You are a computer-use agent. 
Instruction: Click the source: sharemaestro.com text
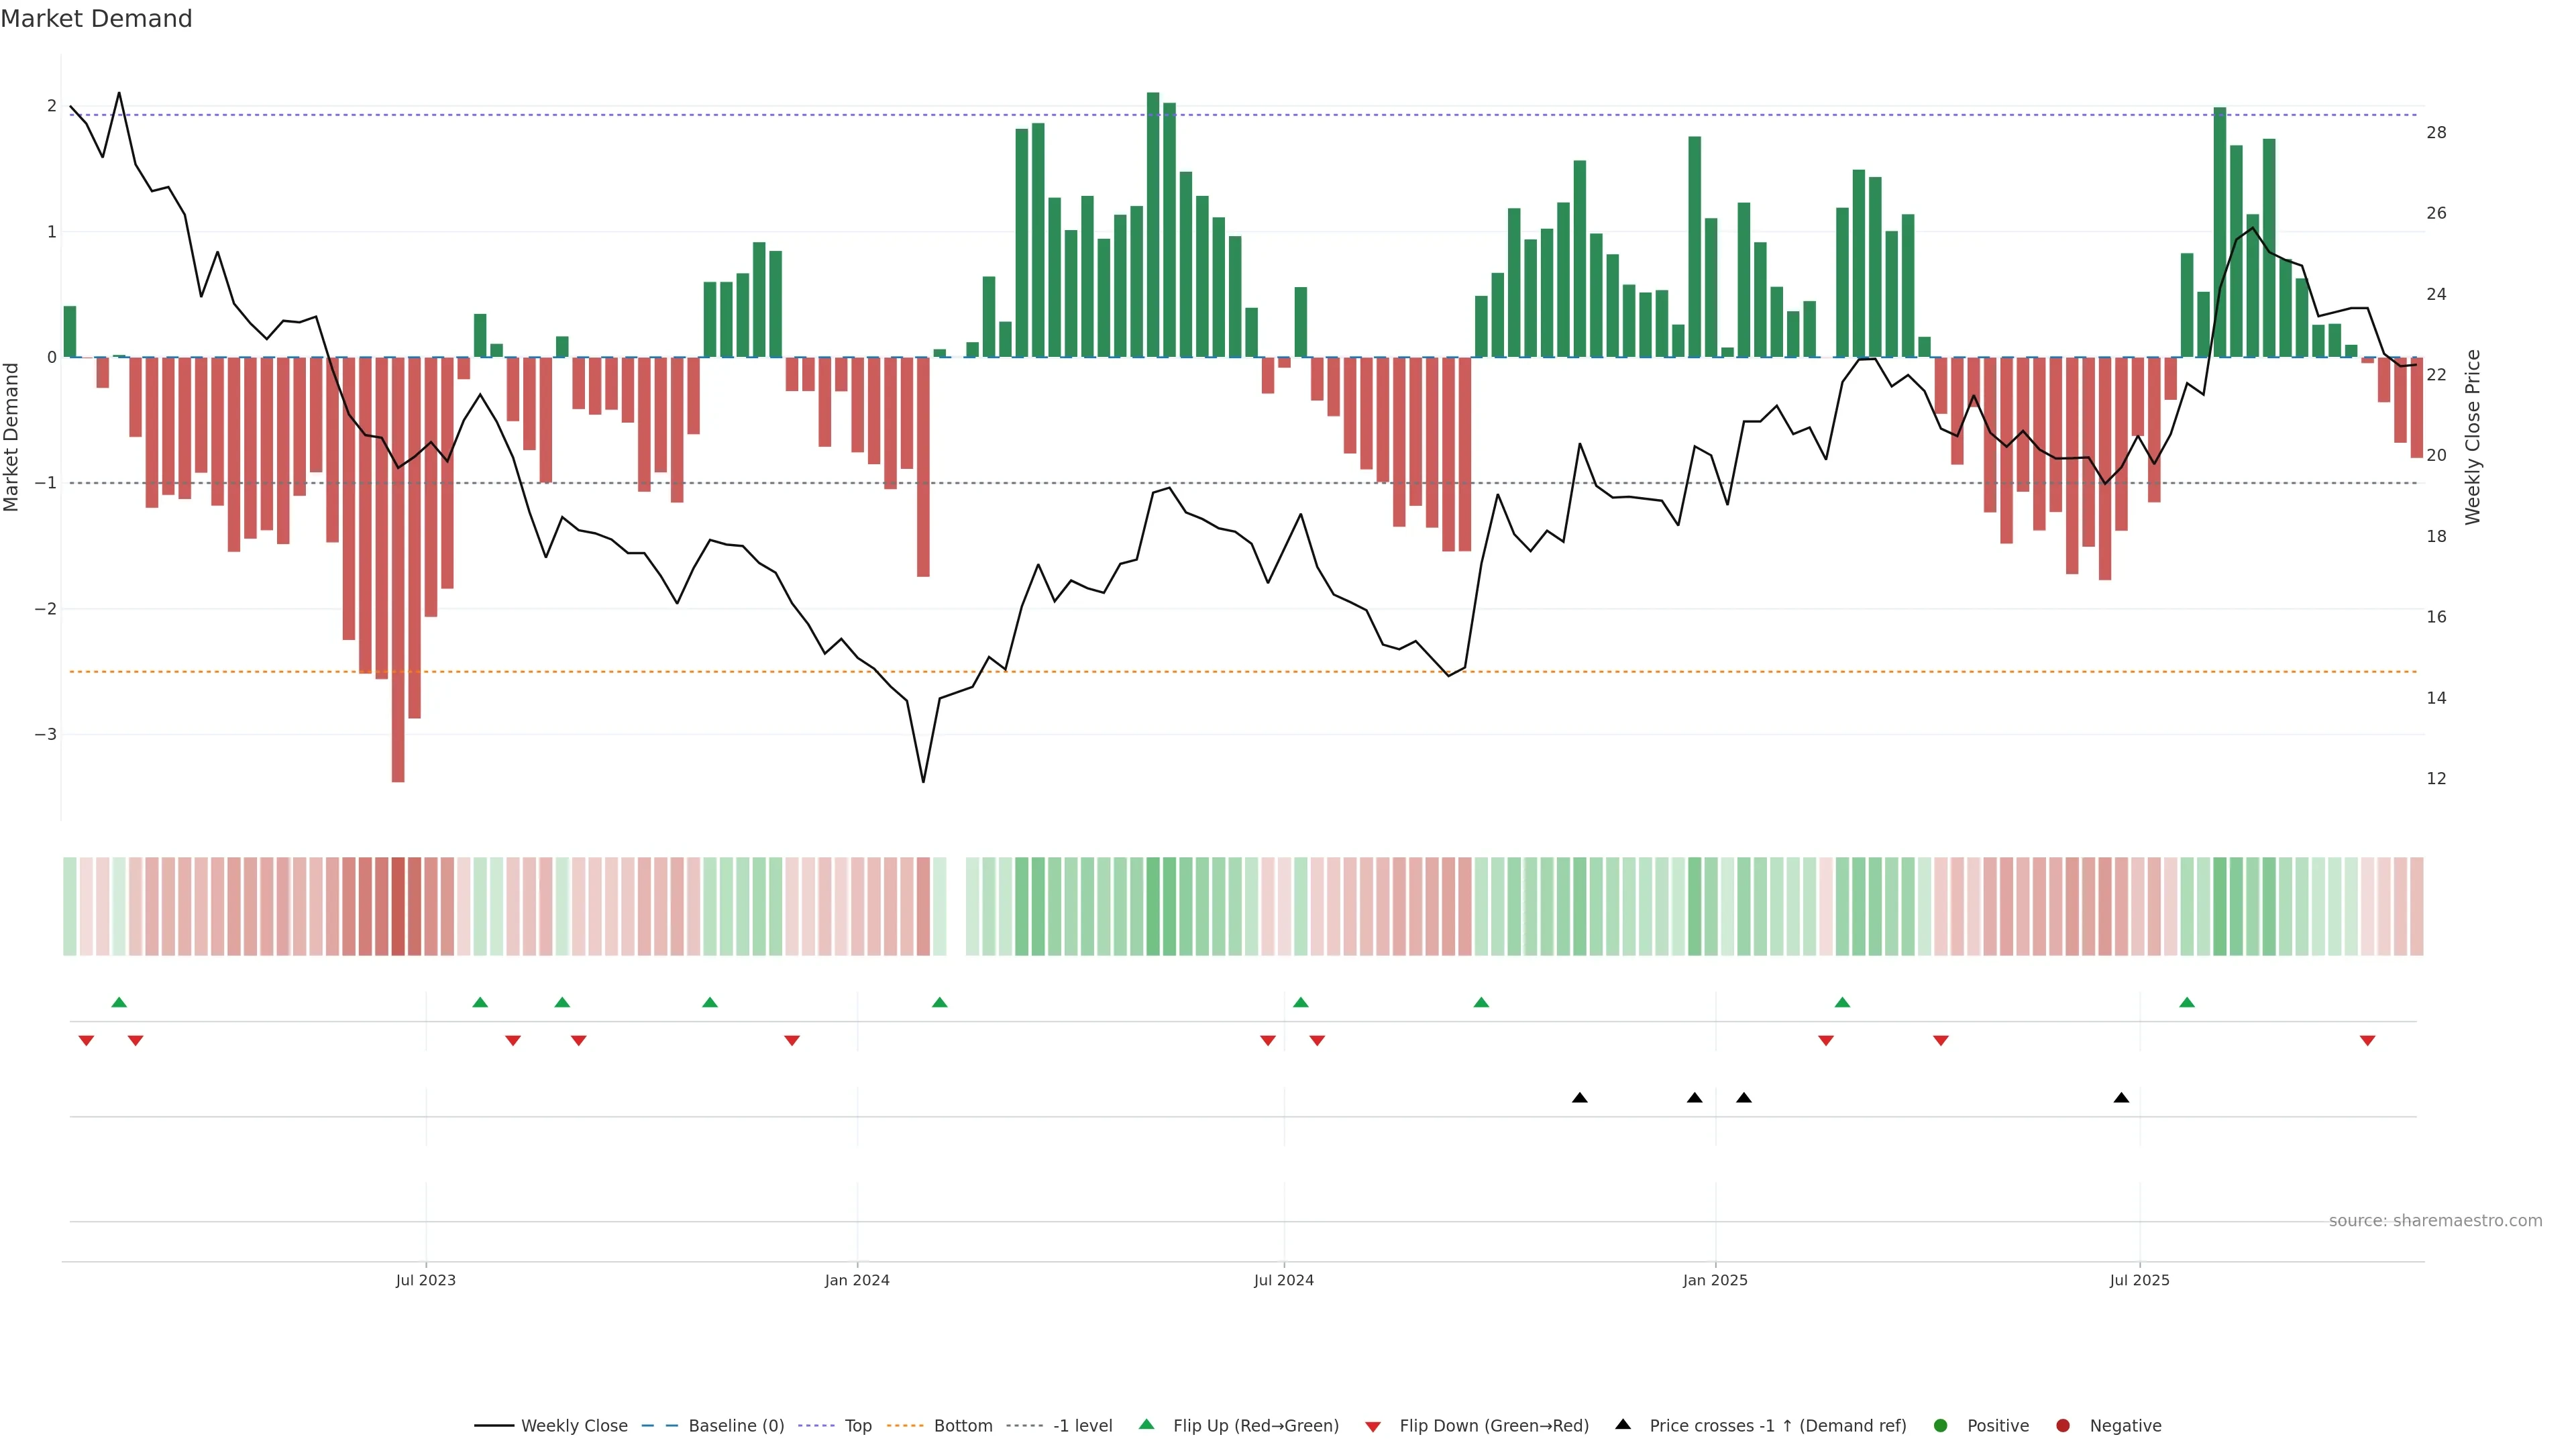(x=2435, y=1220)
